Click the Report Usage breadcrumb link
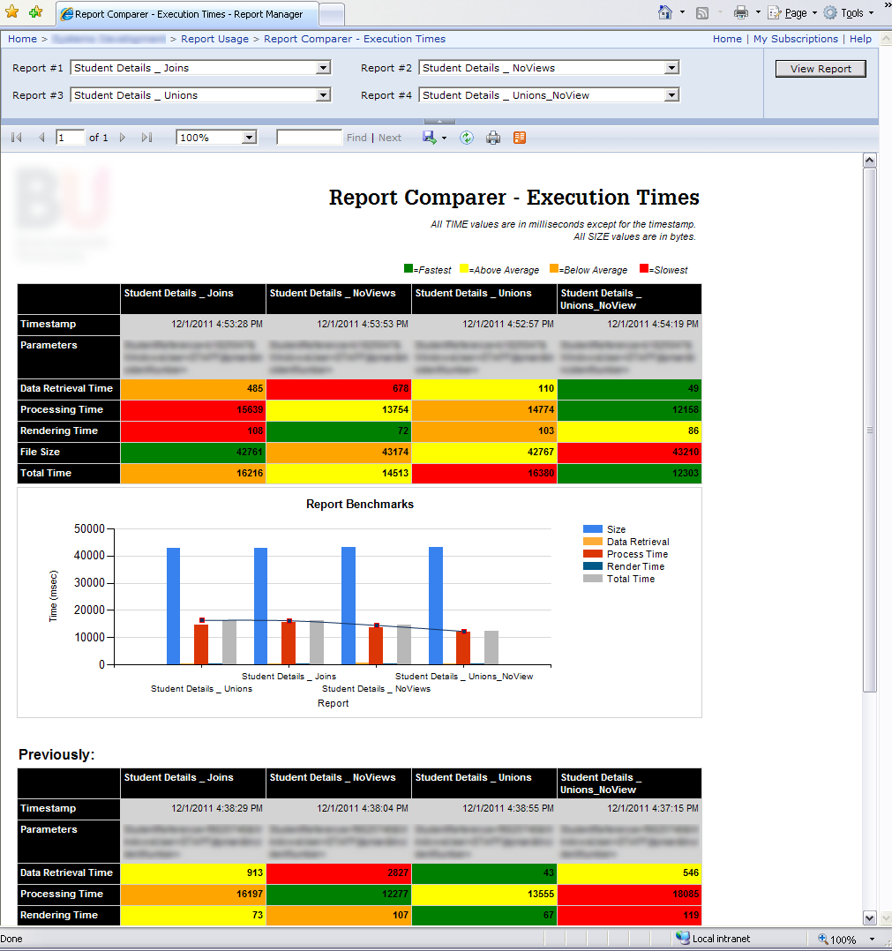892x951 pixels. [214, 39]
